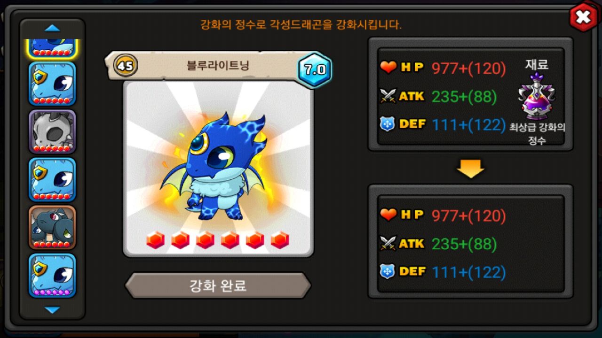Click the heart HP icon in top panel

tap(388, 68)
